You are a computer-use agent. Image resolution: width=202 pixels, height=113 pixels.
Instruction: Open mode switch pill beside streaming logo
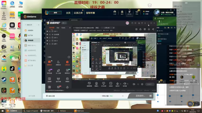tap(64, 23)
